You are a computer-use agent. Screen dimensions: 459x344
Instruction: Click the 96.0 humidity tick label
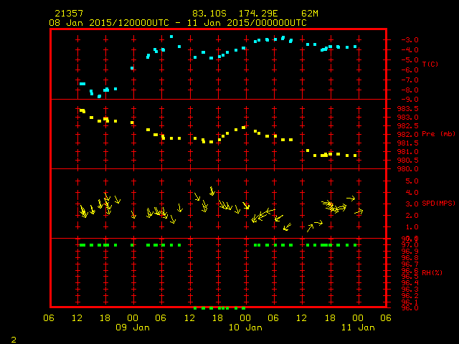410,308
